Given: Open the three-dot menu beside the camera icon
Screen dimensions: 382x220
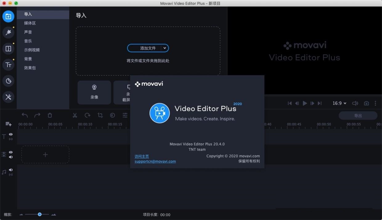Looking at the screenshot, I should [x=376, y=103].
